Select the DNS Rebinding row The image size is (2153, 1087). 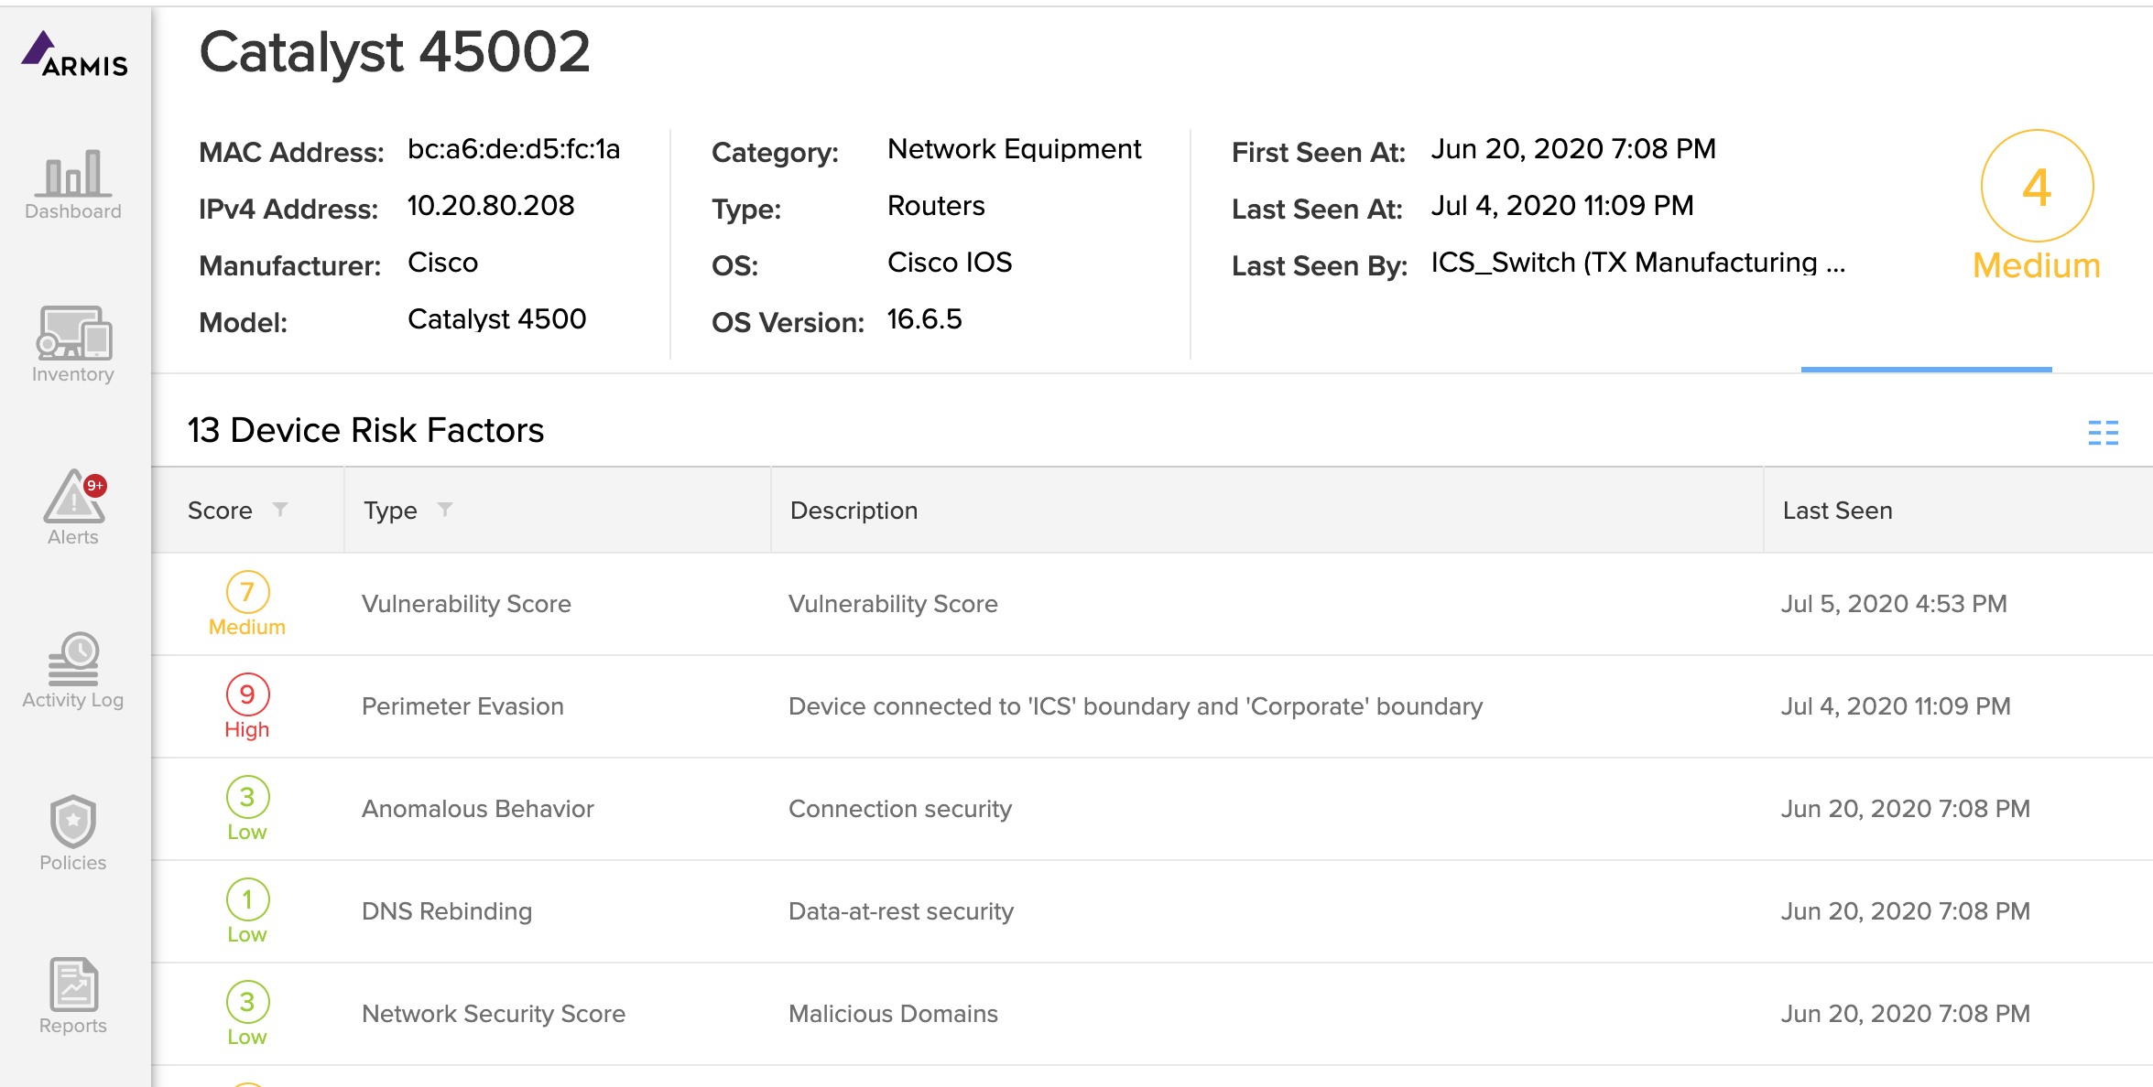(1152, 911)
